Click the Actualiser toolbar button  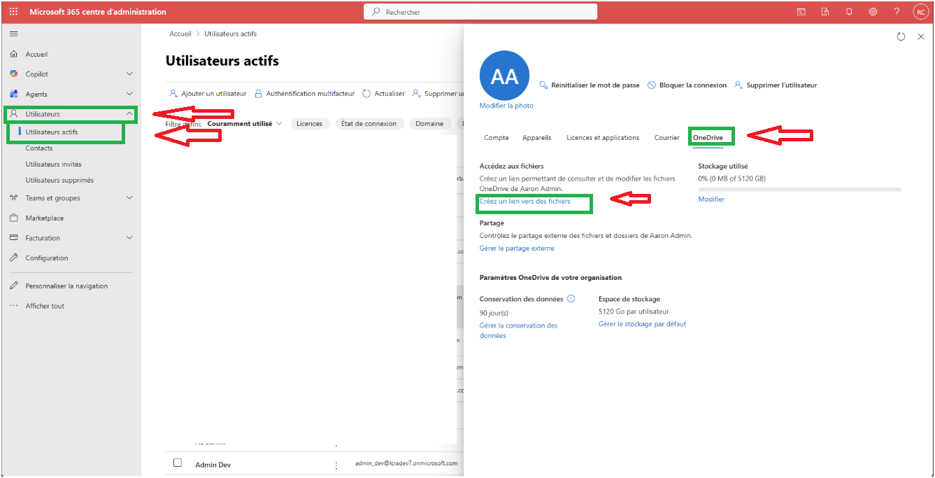[383, 94]
